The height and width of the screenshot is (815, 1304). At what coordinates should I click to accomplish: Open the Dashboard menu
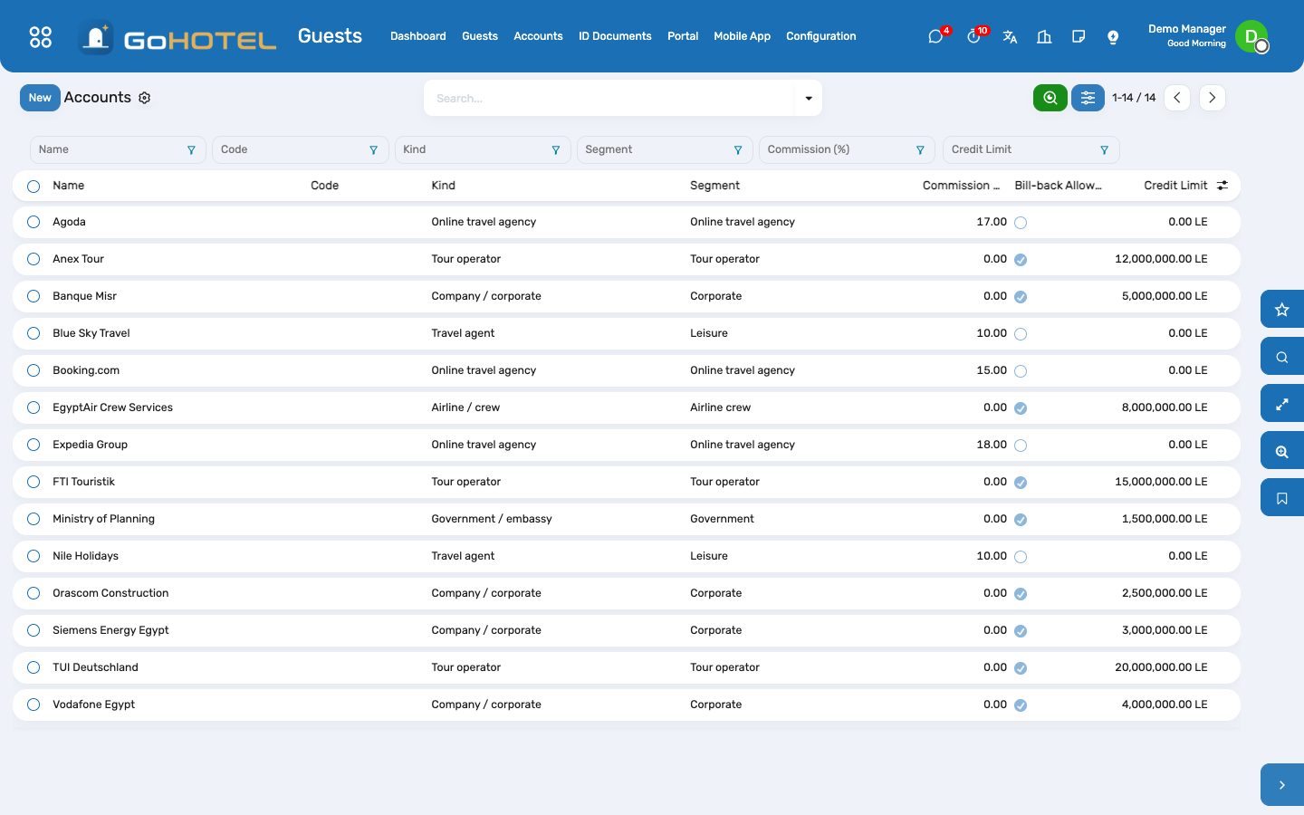click(418, 36)
